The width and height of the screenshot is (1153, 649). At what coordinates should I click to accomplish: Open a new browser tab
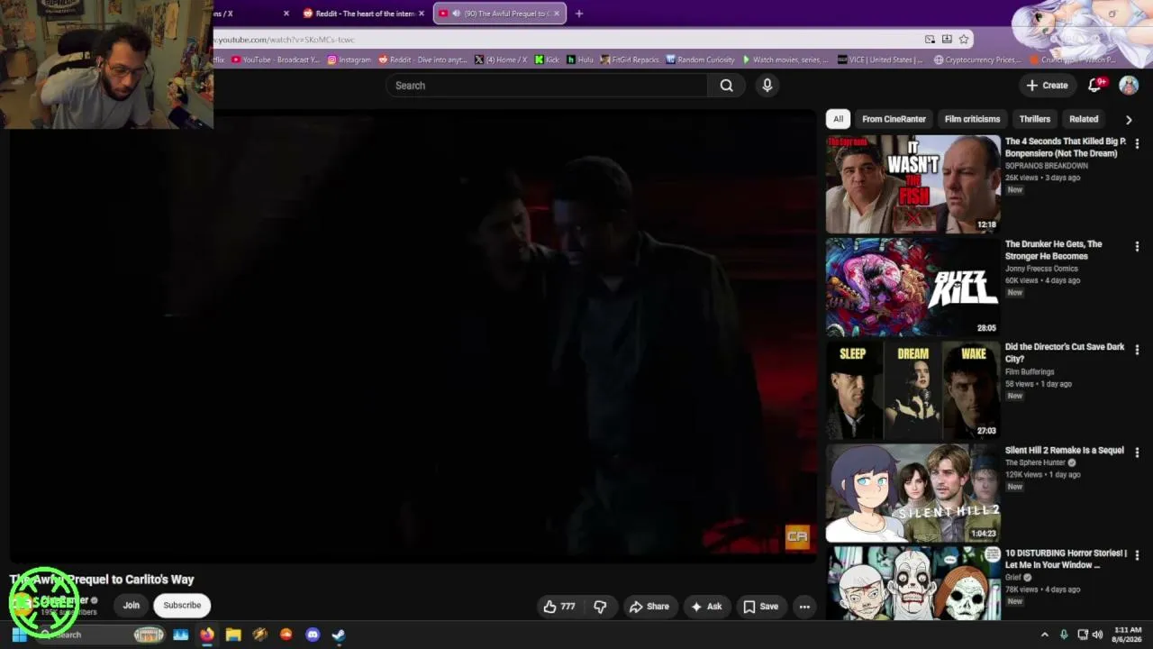[x=579, y=14]
